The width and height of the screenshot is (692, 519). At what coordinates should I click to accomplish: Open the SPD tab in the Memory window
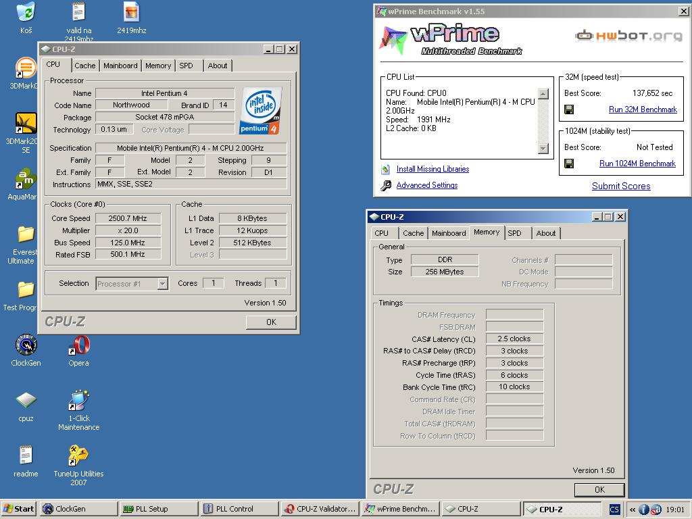tap(514, 233)
